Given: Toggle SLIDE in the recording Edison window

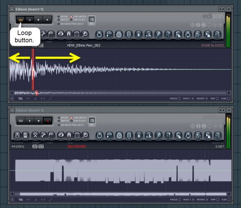Looking at the screenshot, I should pos(226,199).
